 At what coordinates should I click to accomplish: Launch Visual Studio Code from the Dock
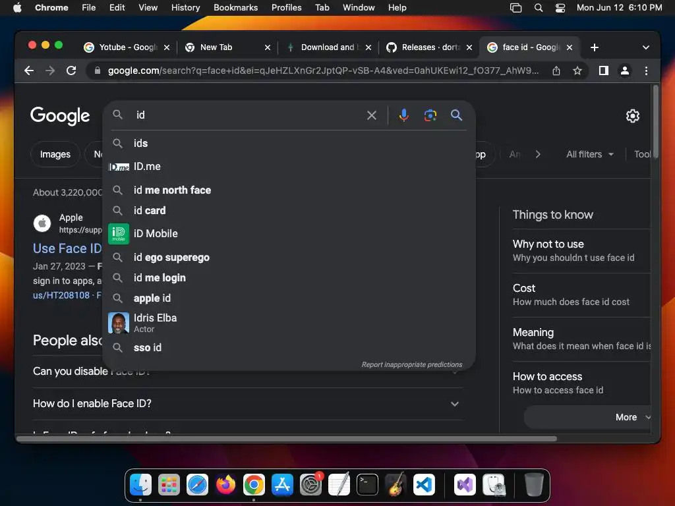coord(424,485)
